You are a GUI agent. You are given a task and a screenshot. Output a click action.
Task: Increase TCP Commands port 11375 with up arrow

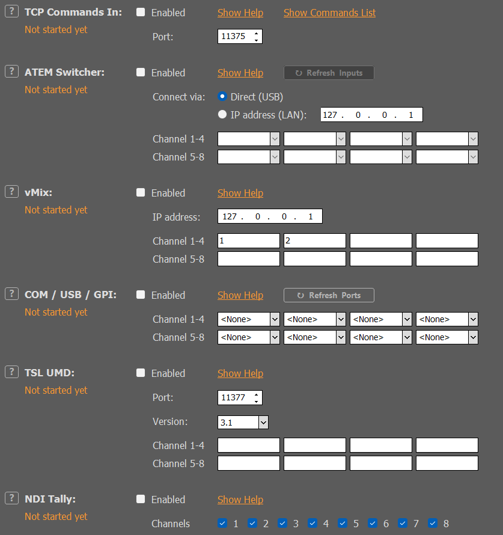pyautogui.click(x=256, y=32)
